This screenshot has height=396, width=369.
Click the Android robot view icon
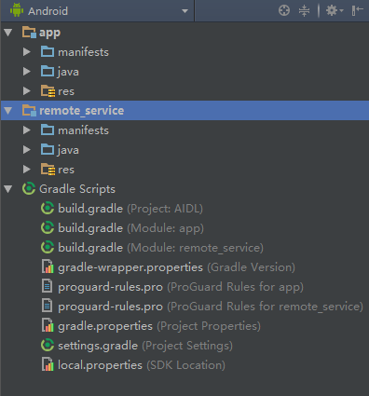click(17, 10)
